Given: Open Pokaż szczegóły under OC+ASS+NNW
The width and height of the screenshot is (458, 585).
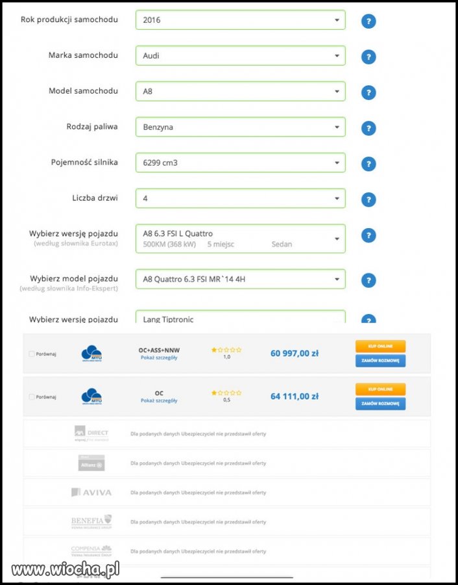Looking at the screenshot, I should 159,357.
